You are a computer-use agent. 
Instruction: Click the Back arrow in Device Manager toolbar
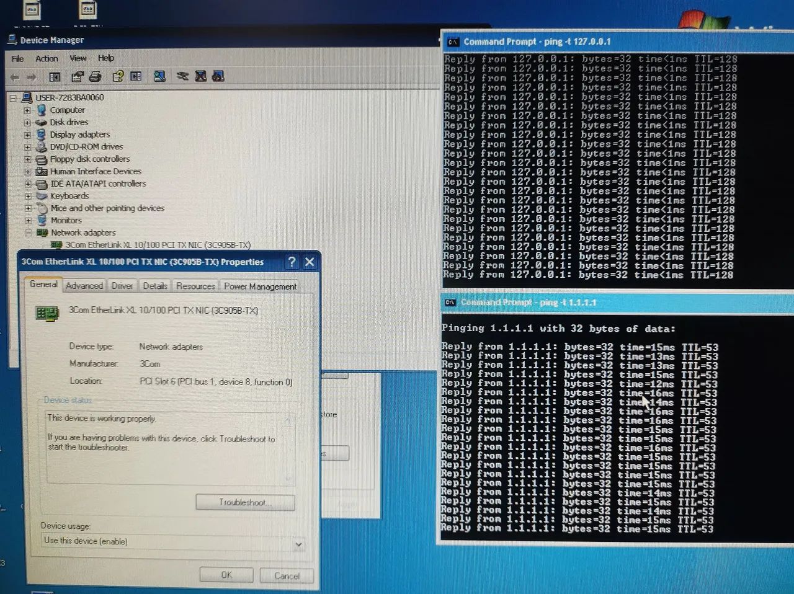click(x=14, y=77)
